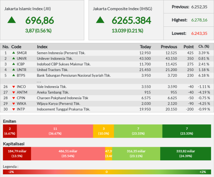Click Kapitalisasi segment 184,79 miliar

pos(17,154)
